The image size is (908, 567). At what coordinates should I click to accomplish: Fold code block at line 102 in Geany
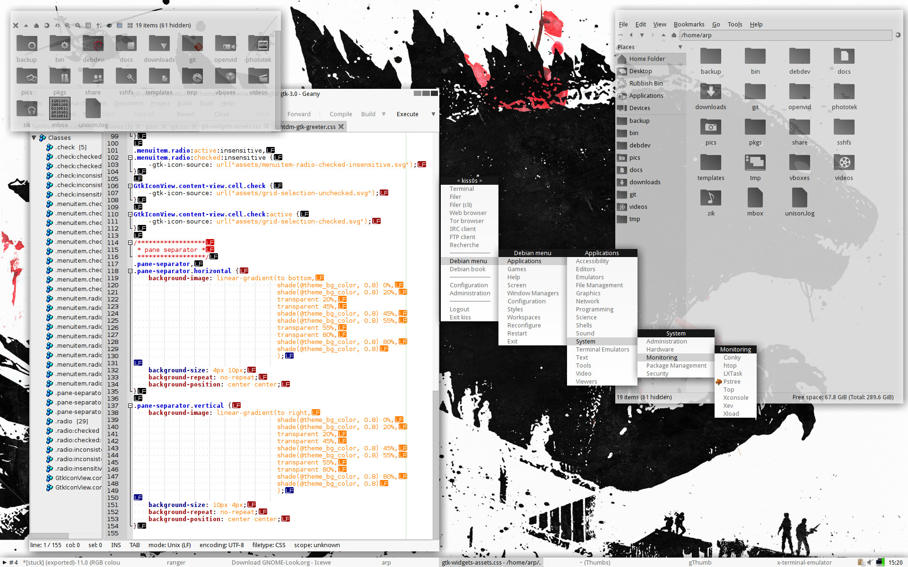tap(130, 158)
